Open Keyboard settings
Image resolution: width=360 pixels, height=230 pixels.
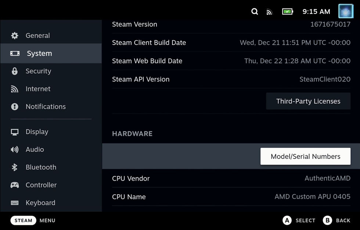51,203
